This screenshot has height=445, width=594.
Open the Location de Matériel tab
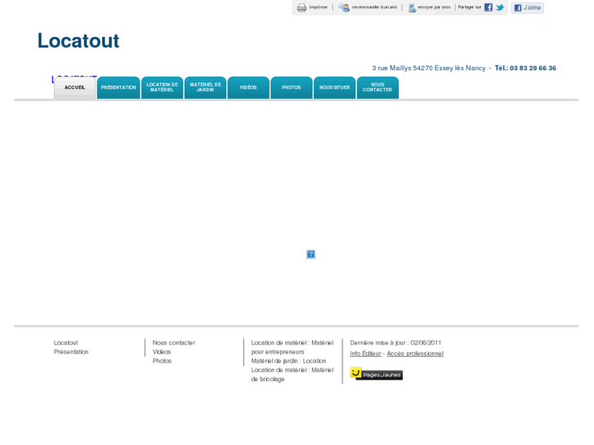(x=162, y=87)
